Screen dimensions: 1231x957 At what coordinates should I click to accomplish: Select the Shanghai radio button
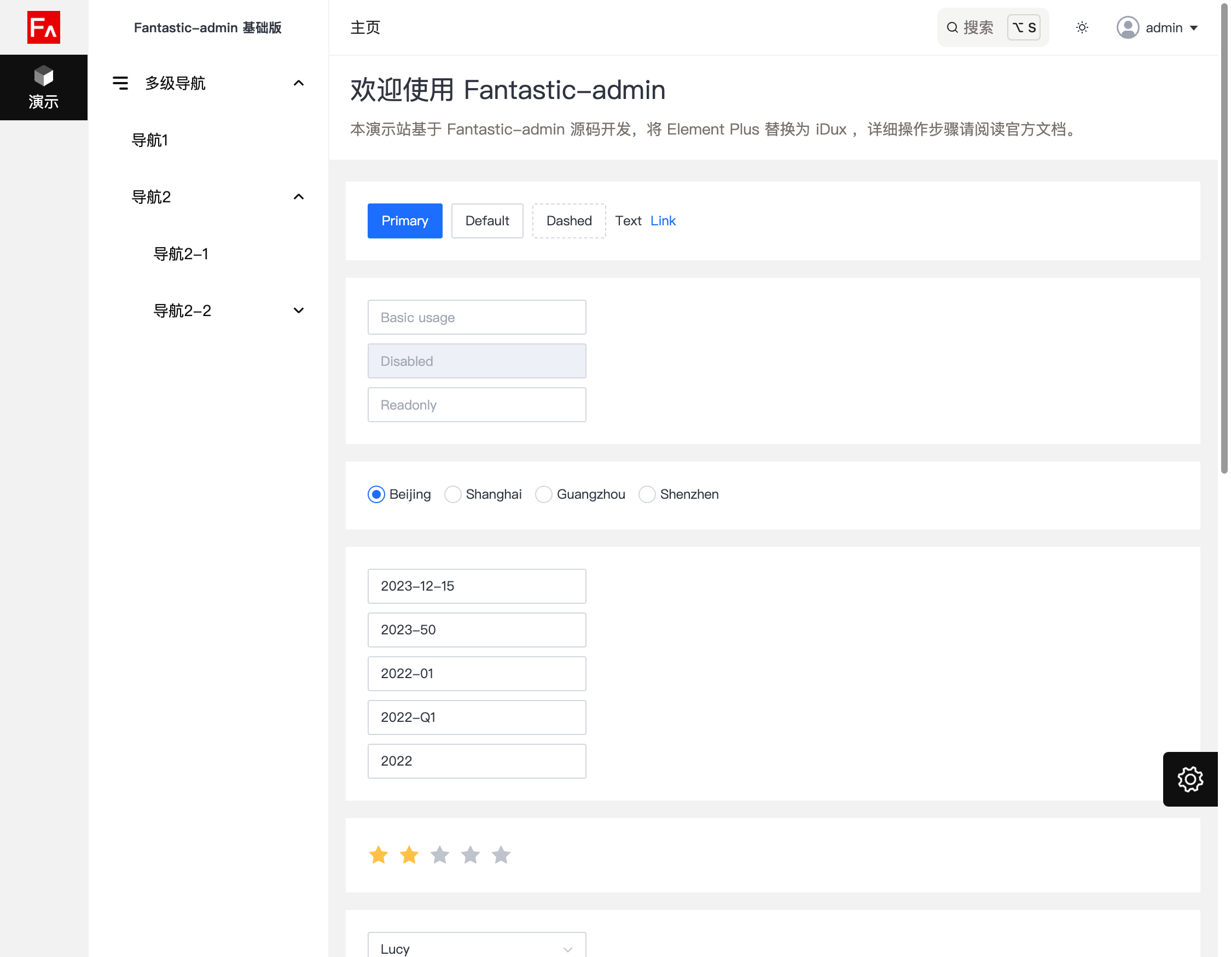[452, 494]
